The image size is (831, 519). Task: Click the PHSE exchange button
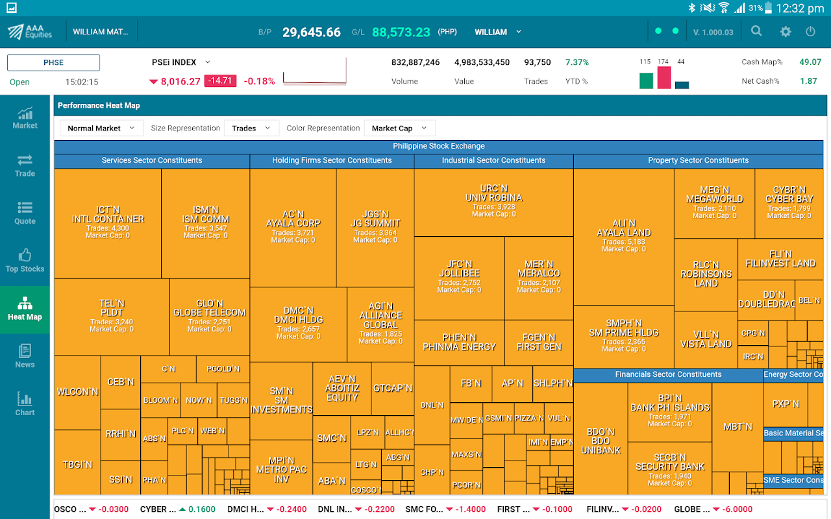[x=53, y=62]
